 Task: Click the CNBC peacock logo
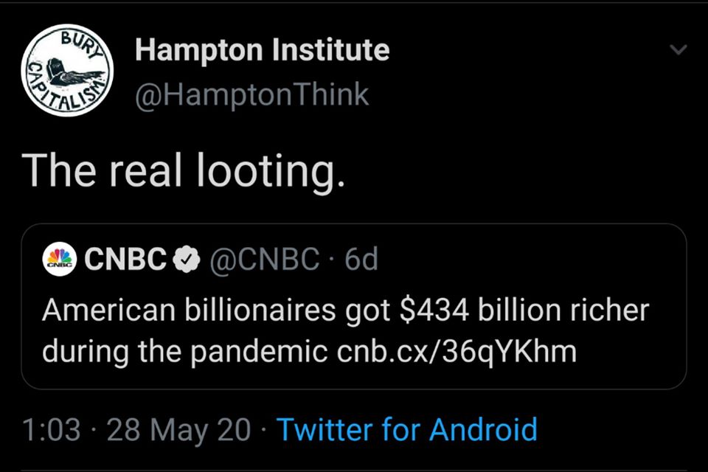pyautogui.click(x=60, y=259)
